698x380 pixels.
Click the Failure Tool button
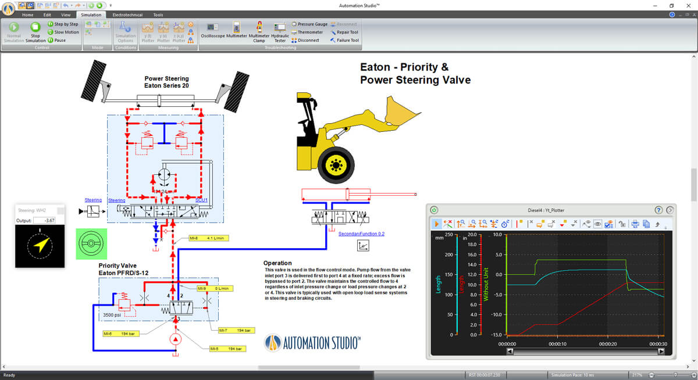344,40
